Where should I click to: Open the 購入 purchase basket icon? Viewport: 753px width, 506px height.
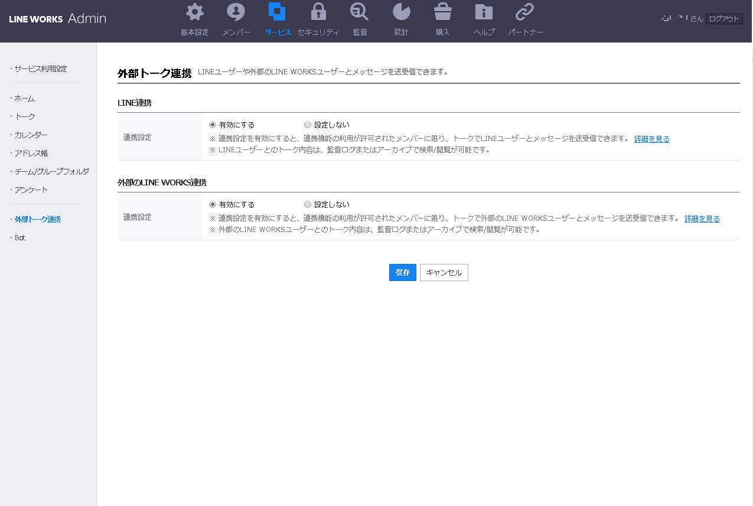pyautogui.click(x=442, y=12)
